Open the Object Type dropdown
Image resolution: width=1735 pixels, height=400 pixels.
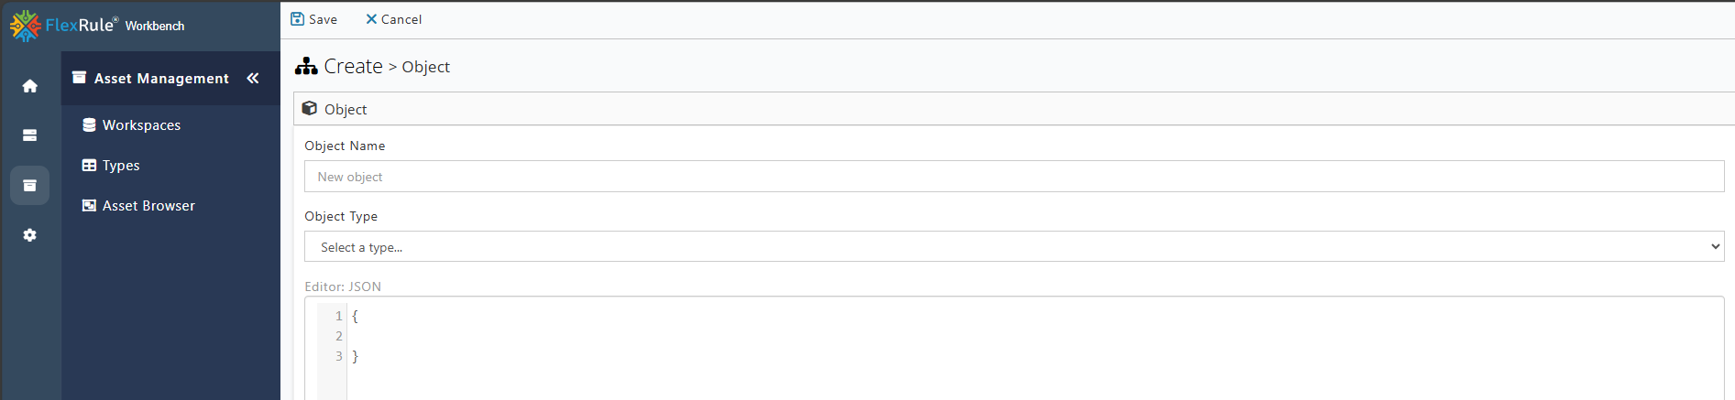pos(1014,247)
